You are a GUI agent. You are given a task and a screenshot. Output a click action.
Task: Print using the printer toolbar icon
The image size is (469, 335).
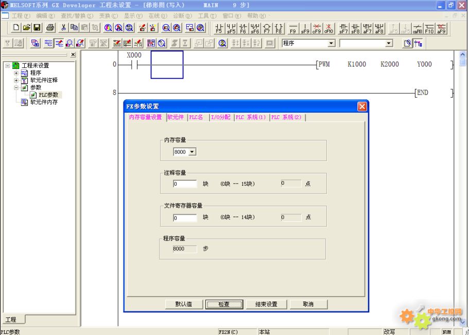(x=50, y=28)
